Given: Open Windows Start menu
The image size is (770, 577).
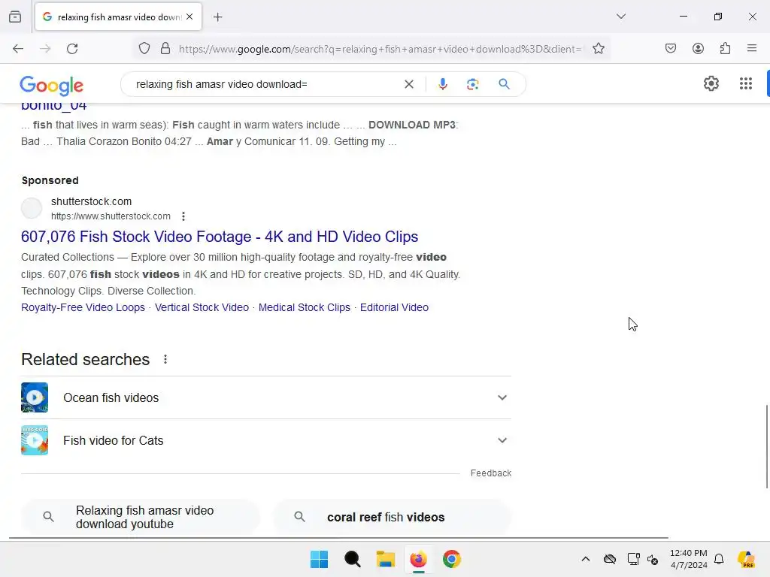Looking at the screenshot, I should pyautogui.click(x=319, y=559).
